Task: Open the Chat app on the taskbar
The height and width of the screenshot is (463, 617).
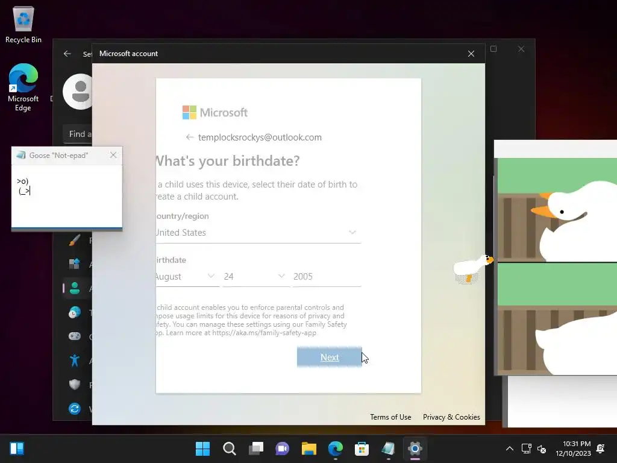Action: tap(282, 449)
